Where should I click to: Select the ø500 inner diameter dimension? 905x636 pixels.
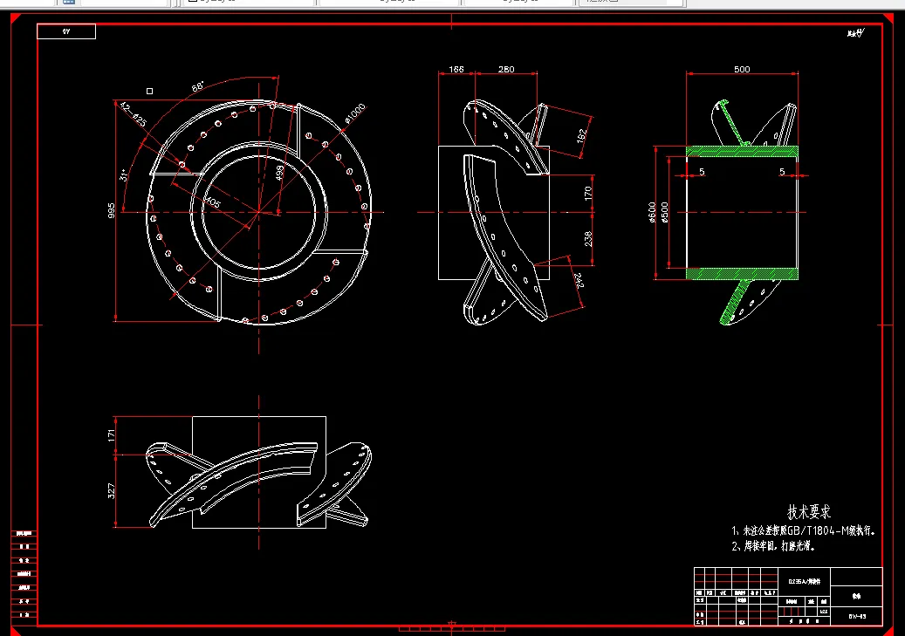(x=664, y=212)
